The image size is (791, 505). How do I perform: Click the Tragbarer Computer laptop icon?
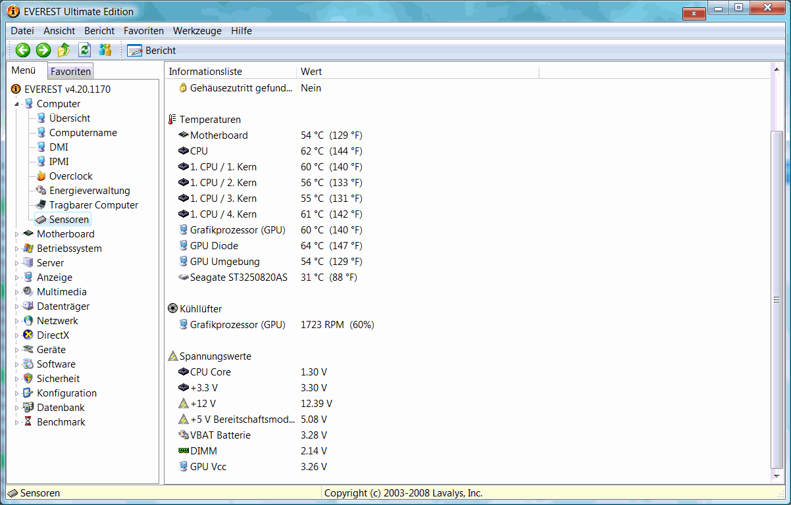coord(41,205)
